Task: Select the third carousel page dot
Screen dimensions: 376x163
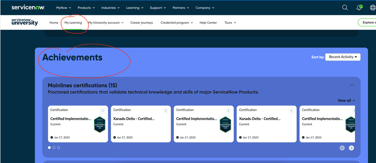Action: coord(59,148)
